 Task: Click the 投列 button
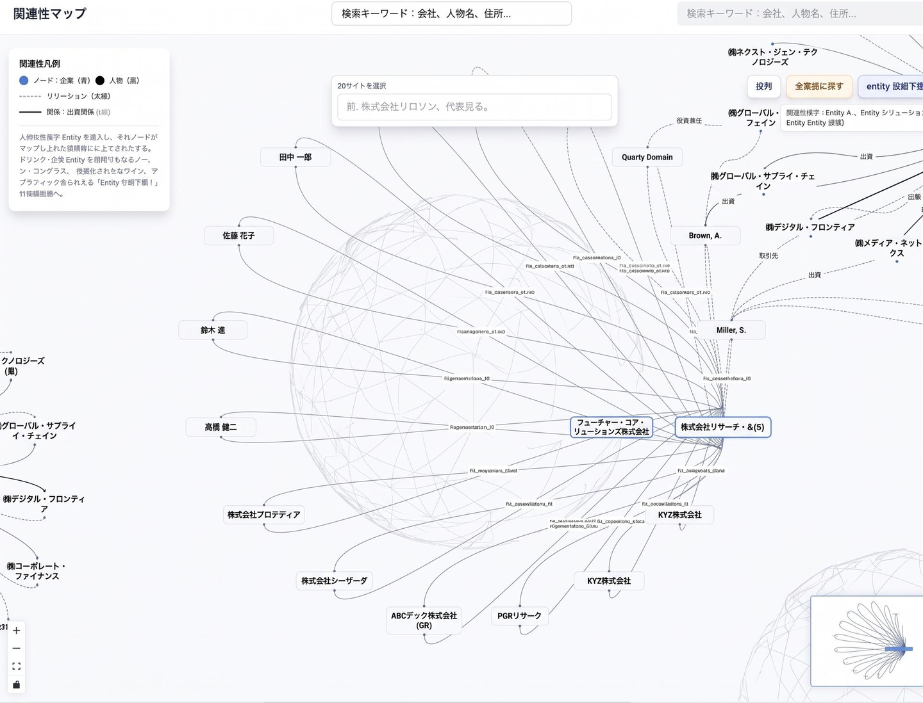click(x=763, y=86)
